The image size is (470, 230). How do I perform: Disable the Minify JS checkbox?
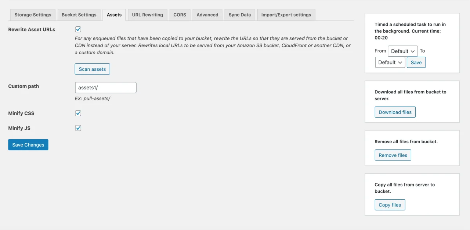tap(78, 128)
